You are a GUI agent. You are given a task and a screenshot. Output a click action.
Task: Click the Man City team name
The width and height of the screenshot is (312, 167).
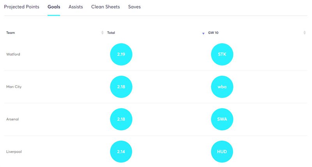click(14, 87)
